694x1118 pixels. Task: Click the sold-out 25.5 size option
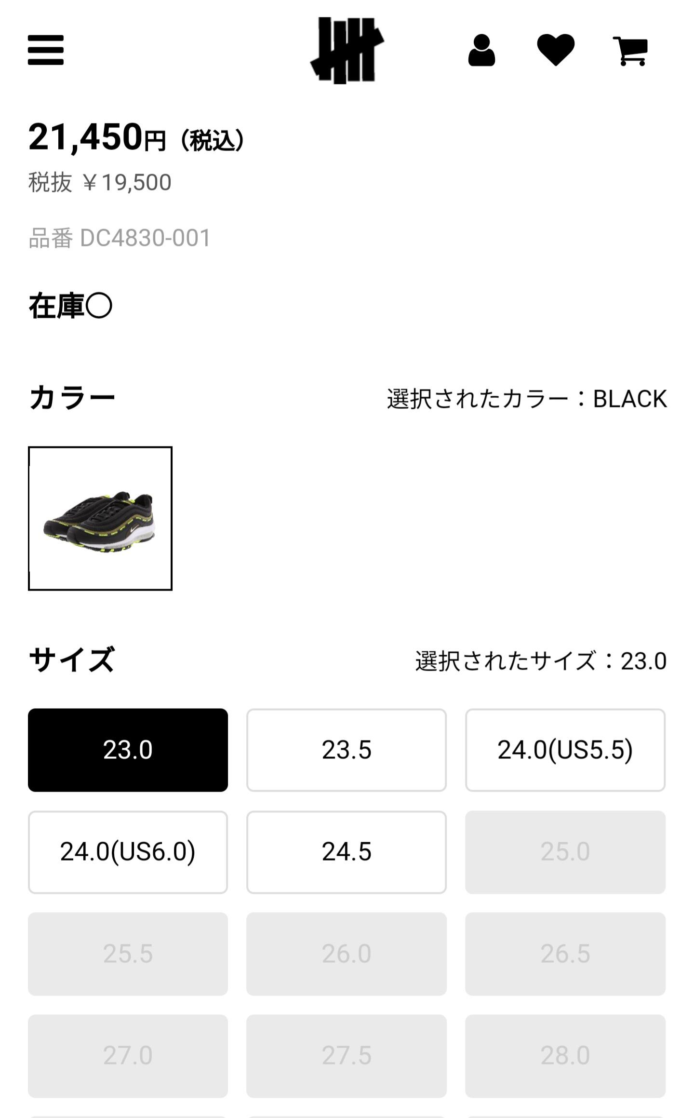tap(128, 954)
